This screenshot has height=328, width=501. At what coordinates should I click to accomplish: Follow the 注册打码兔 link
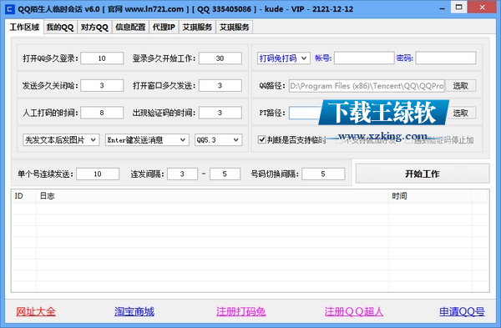point(241,311)
